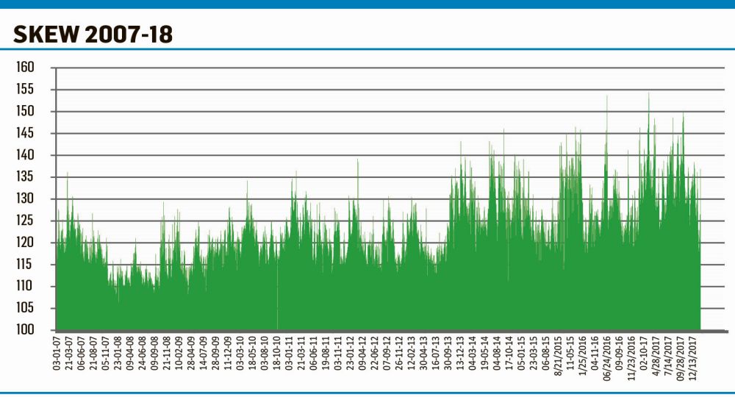The width and height of the screenshot is (735, 397).
Task: Select the 8/21/2015 x-axis date
Action: coord(558,357)
